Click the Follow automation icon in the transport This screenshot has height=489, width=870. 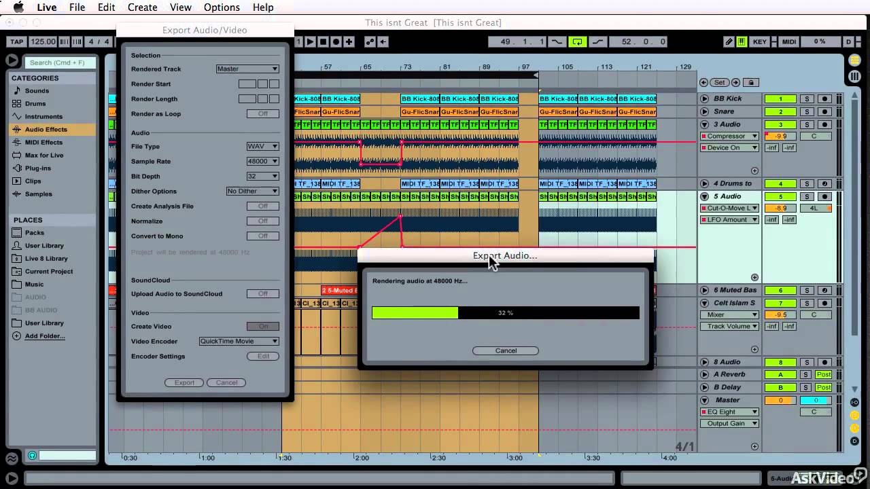click(x=370, y=41)
